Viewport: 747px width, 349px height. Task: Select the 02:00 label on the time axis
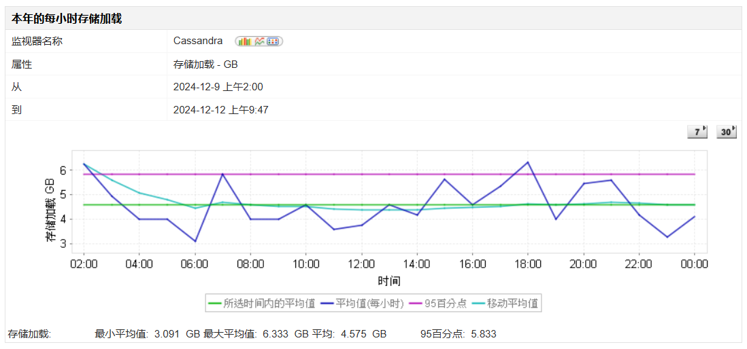84,263
